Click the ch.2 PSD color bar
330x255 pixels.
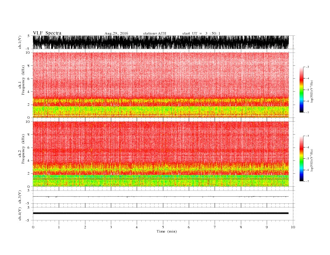(x=301, y=158)
